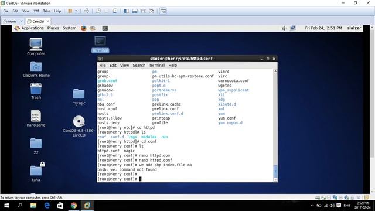Select the CentOS-6.8-i386-LiveCD disc icon
Screen dimensions: 375x211
pos(79,126)
